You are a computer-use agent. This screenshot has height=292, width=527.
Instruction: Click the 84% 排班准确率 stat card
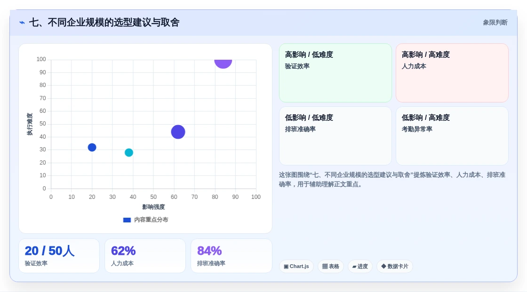(x=231, y=256)
